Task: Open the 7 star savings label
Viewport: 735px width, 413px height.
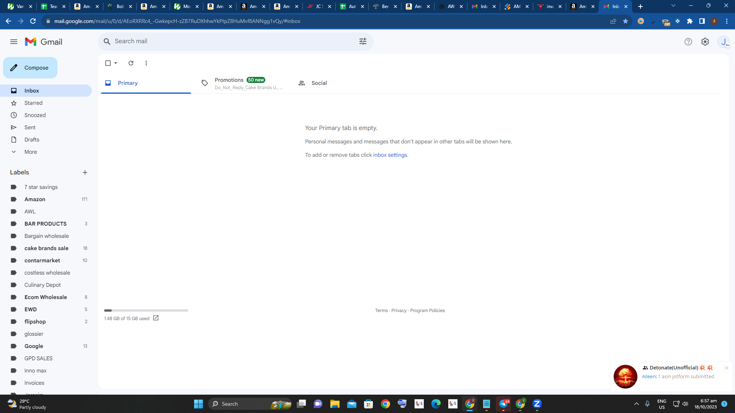Action: point(46,187)
